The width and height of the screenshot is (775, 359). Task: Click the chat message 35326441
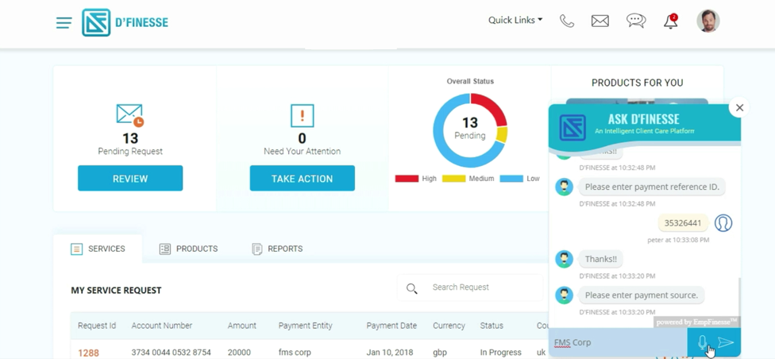pyautogui.click(x=683, y=223)
